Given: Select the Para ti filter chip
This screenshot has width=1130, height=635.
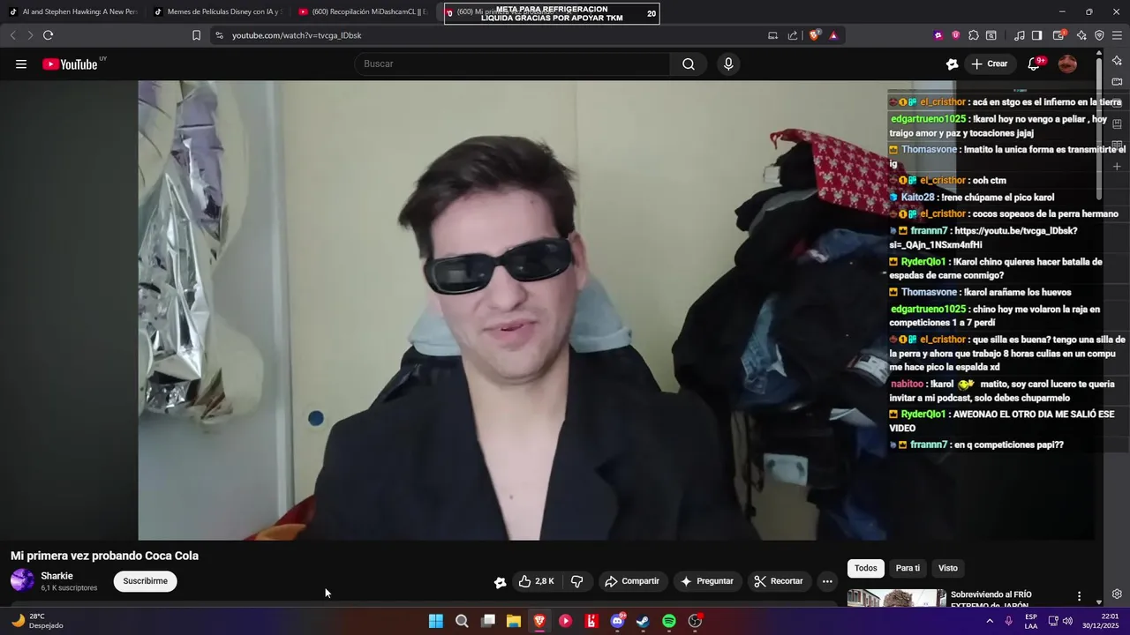Looking at the screenshot, I should pos(908,568).
